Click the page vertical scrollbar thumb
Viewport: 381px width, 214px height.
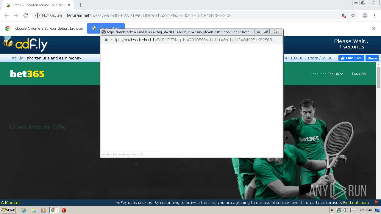(379, 77)
